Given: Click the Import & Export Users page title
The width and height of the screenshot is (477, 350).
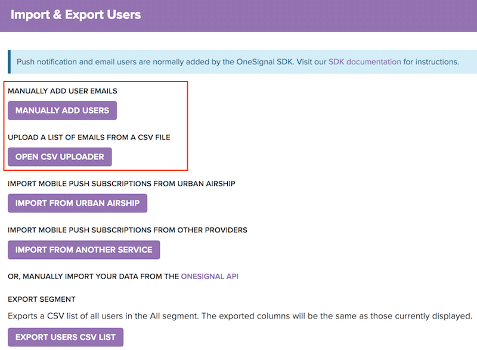Looking at the screenshot, I should [x=76, y=14].
